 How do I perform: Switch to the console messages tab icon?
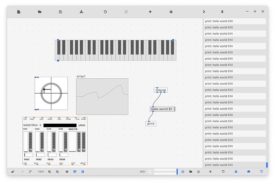[x=248, y=171]
